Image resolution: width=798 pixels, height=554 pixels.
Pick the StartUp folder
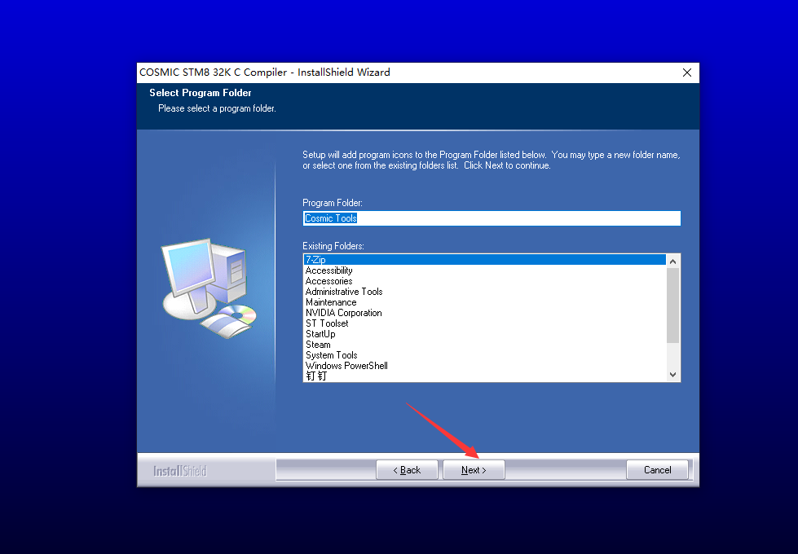pyautogui.click(x=484, y=334)
